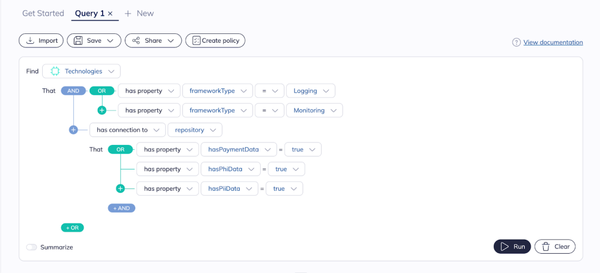Click the green plus icon under frameworkType OR

[102, 110]
